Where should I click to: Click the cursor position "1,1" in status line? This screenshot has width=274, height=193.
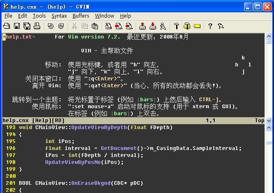(211, 120)
